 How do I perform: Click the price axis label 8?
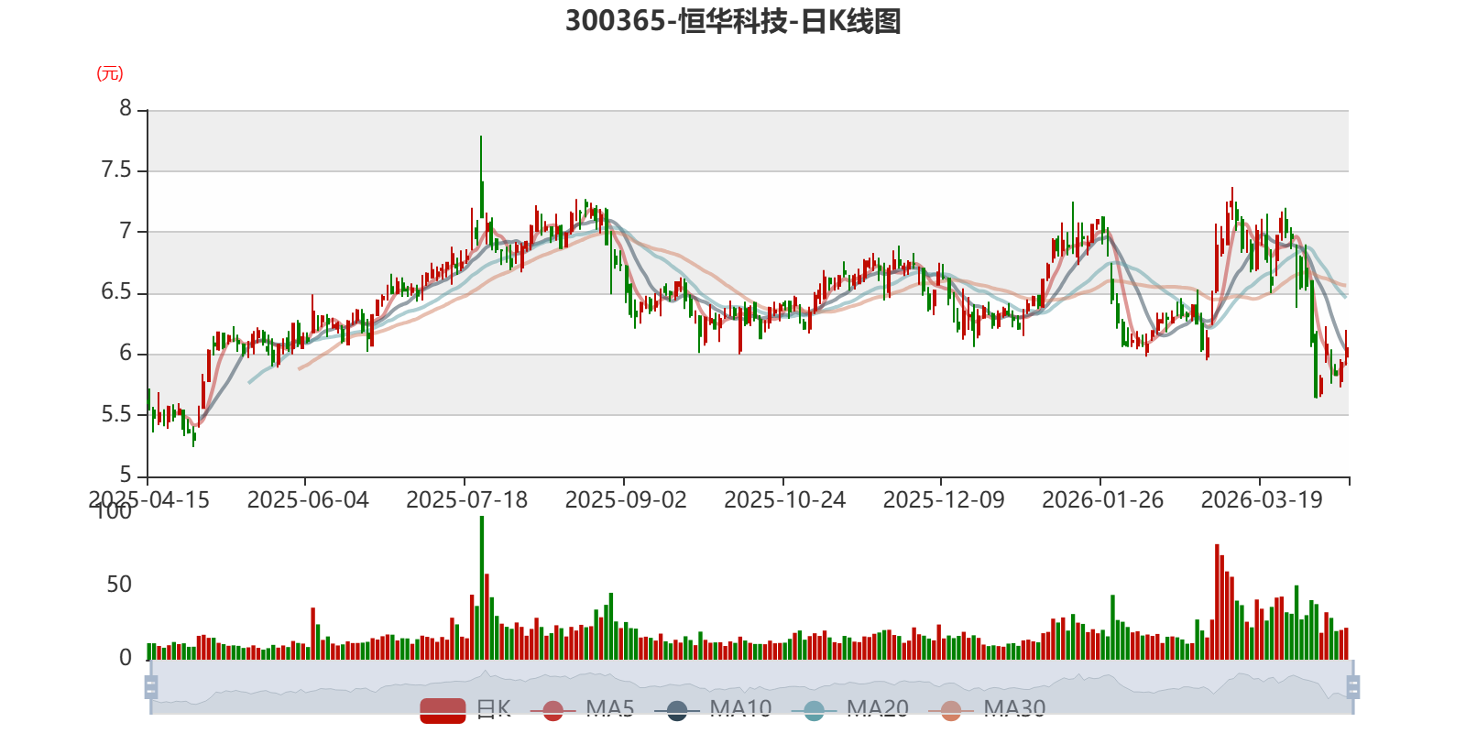coord(126,109)
